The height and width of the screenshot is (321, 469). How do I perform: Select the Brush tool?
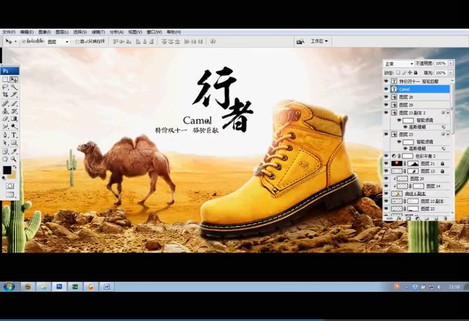[x=14, y=104]
